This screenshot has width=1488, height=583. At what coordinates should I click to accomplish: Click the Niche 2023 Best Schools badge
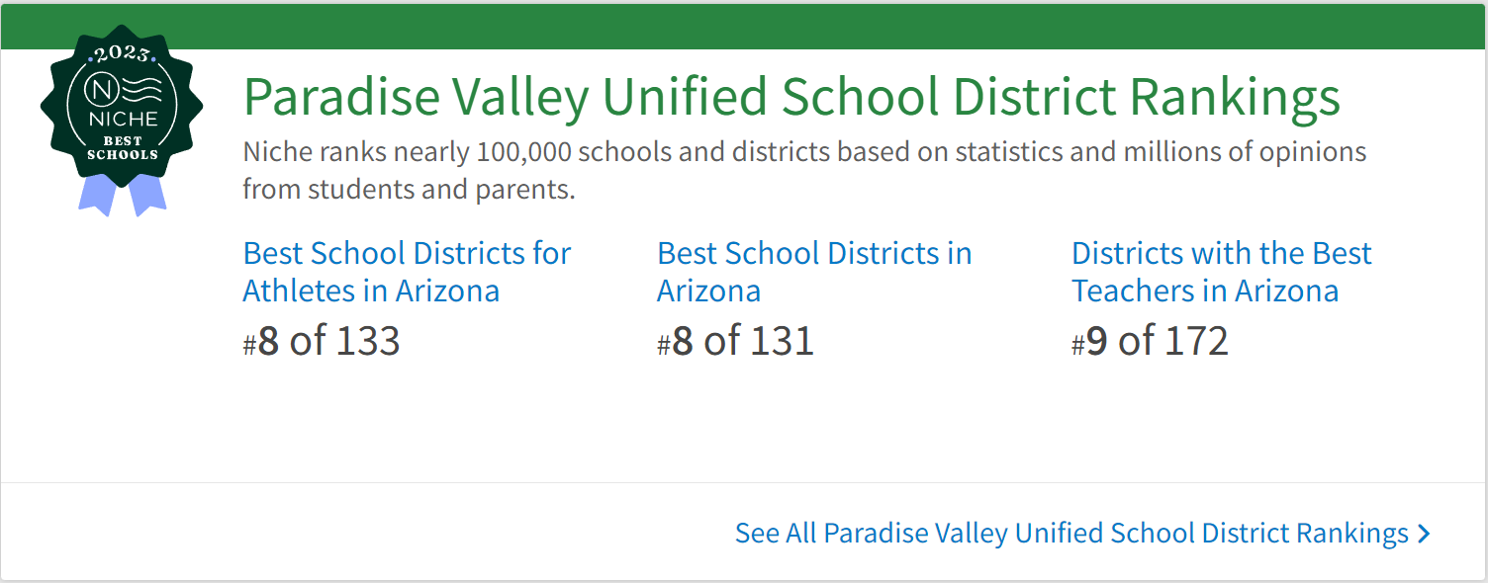122,109
